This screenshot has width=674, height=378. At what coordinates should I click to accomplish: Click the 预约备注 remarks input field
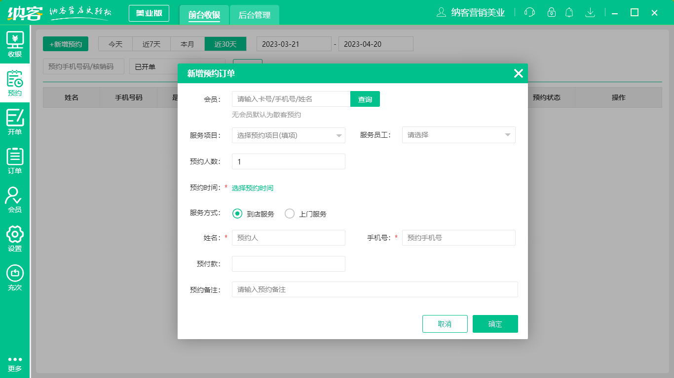click(x=375, y=289)
